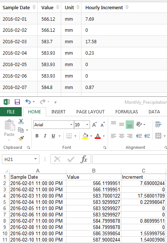Open the Clipboard pane dialog launcher
This screenshot has height=243, width=167.
[28, 148]
